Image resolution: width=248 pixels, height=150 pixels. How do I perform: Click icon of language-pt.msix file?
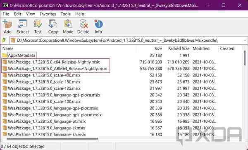pos(5,121)
